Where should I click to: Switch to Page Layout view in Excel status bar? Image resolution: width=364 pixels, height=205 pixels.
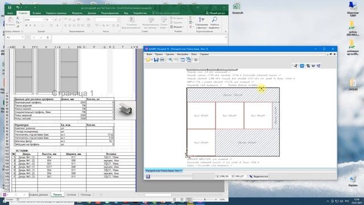182,199
